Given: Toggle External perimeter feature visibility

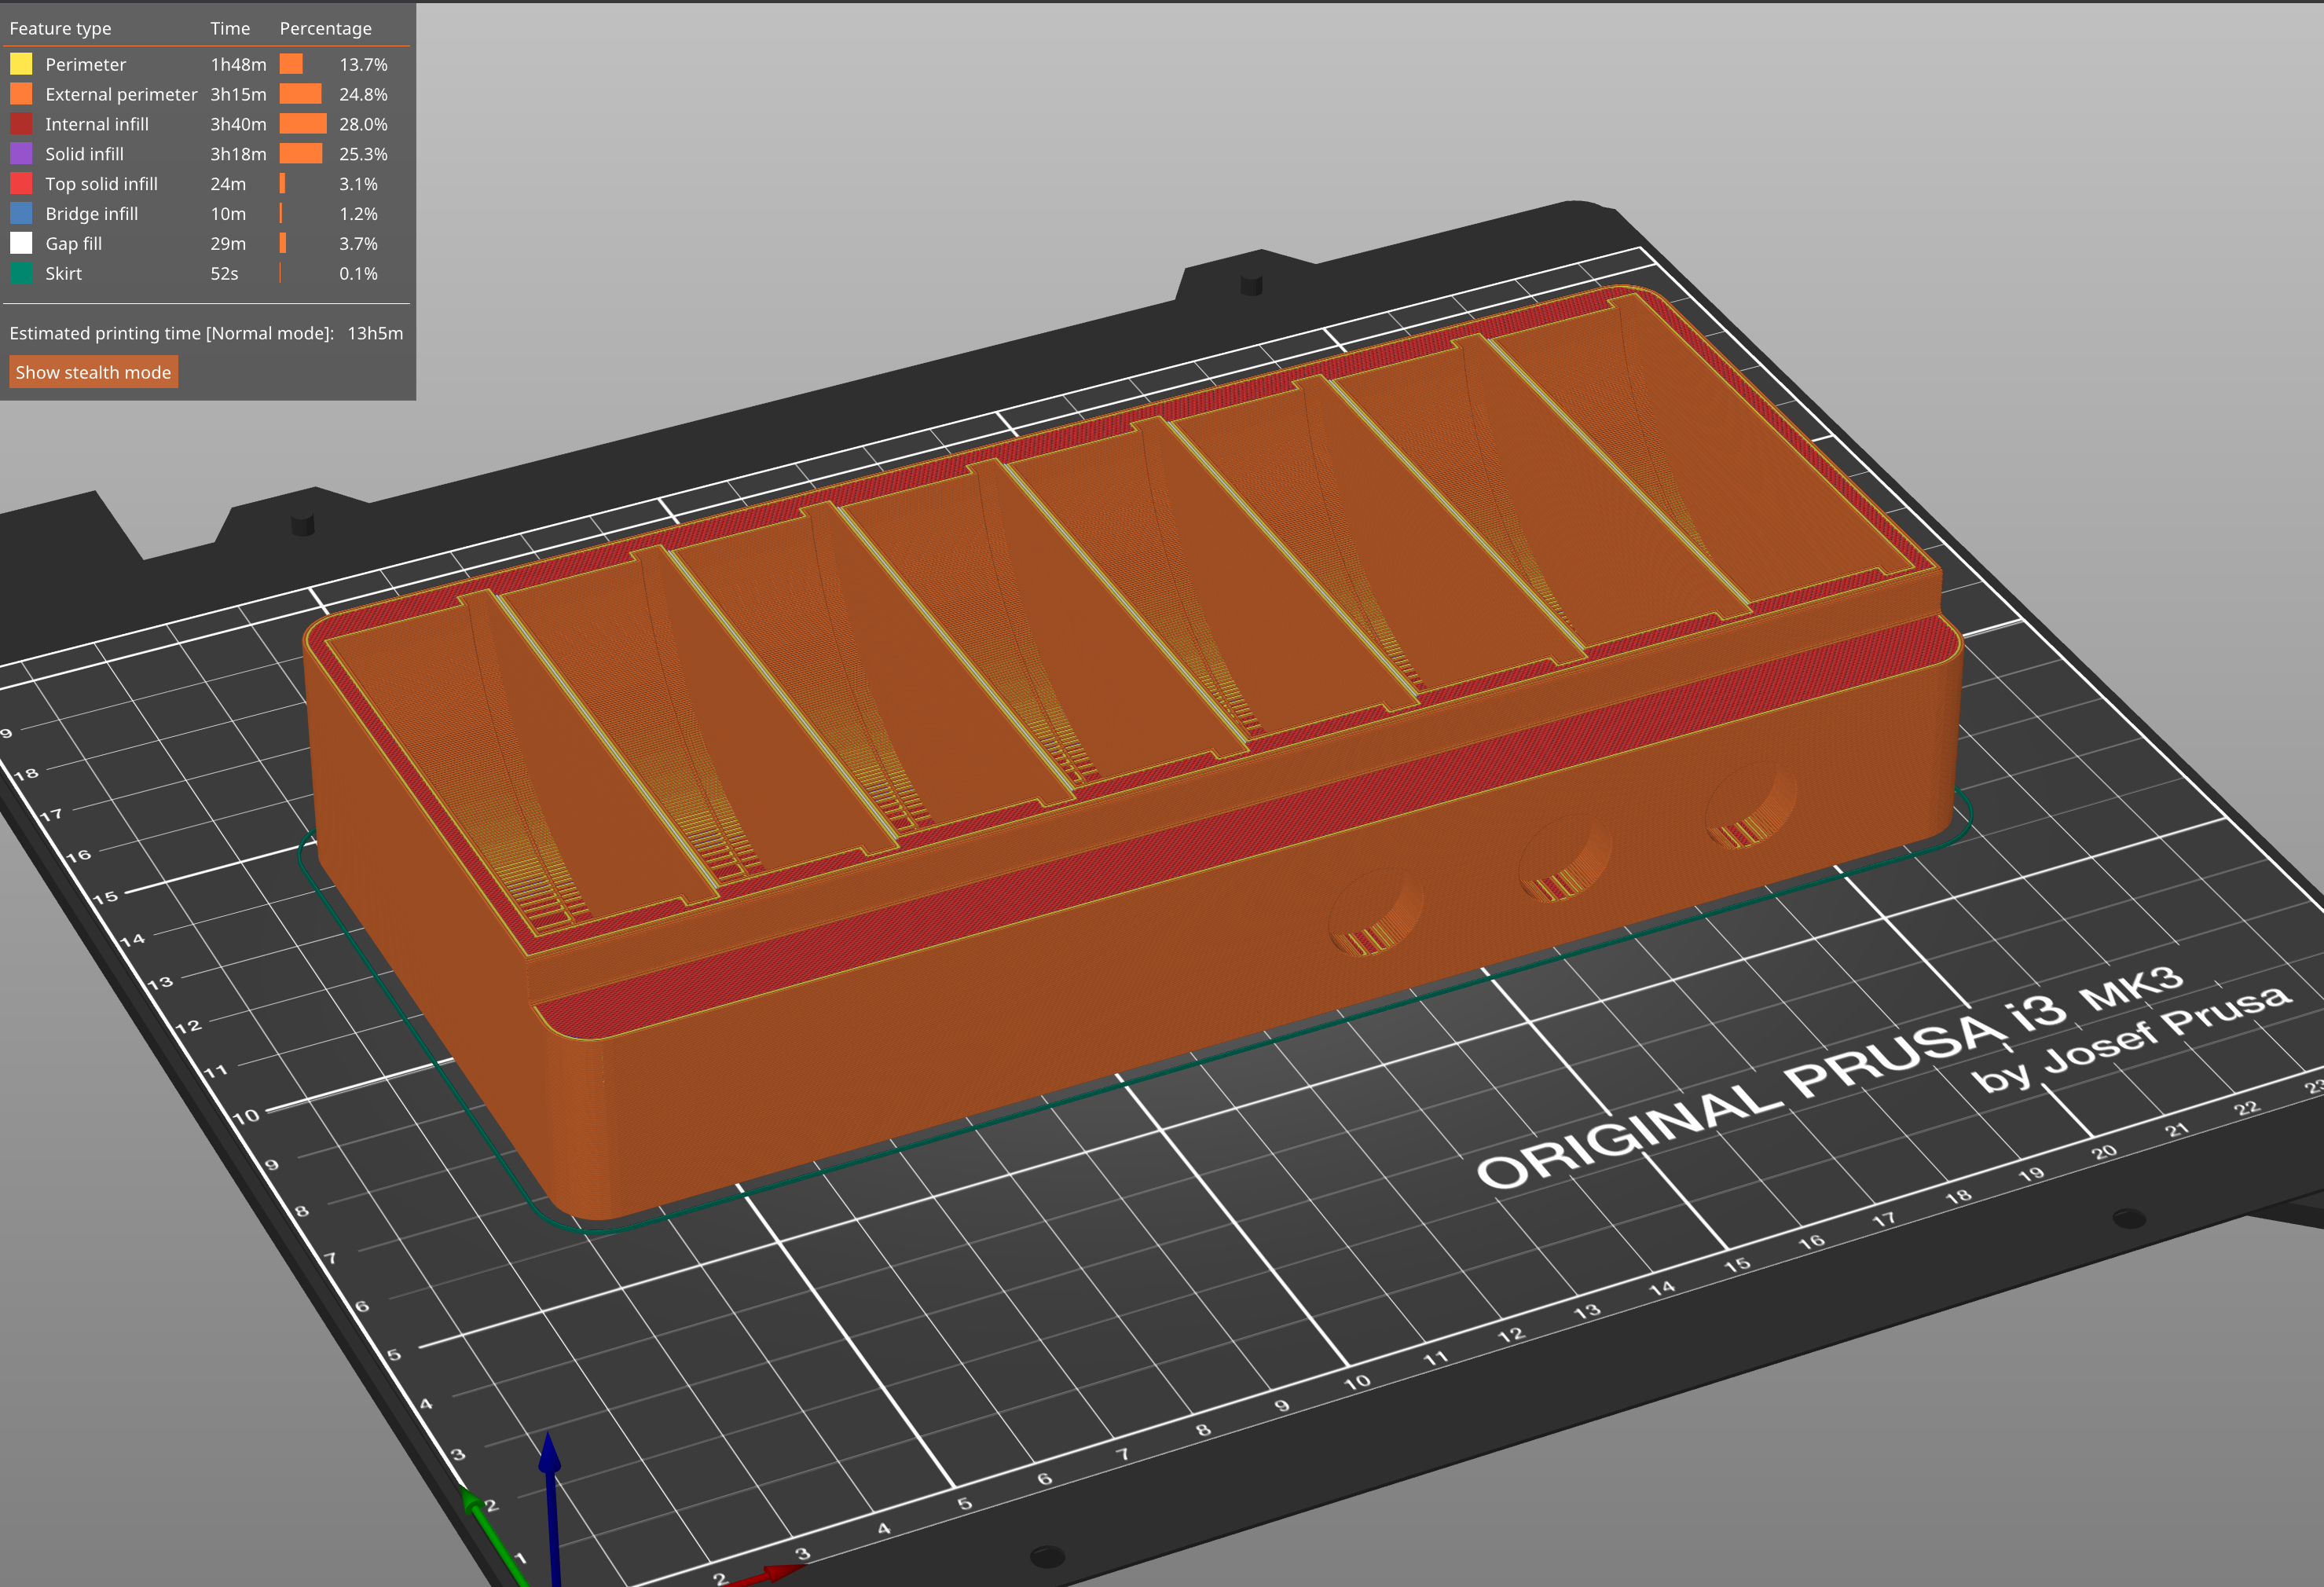Looking at the screenshot, I should coord(121,94).
